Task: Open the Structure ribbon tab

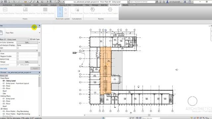Action: [18, 5]
